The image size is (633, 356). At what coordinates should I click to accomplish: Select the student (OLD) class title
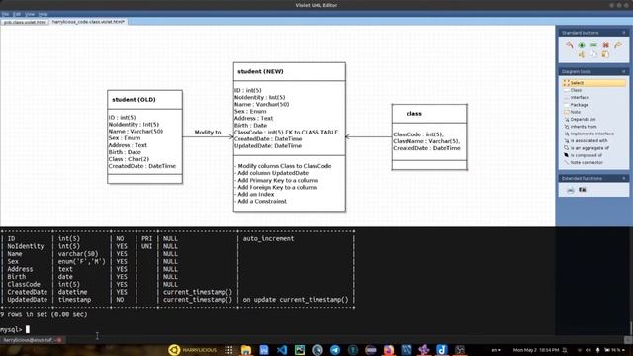134,100
